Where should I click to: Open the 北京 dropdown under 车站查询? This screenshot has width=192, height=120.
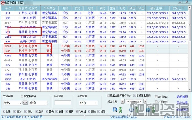pyautogui.click(x=96, y=103)
